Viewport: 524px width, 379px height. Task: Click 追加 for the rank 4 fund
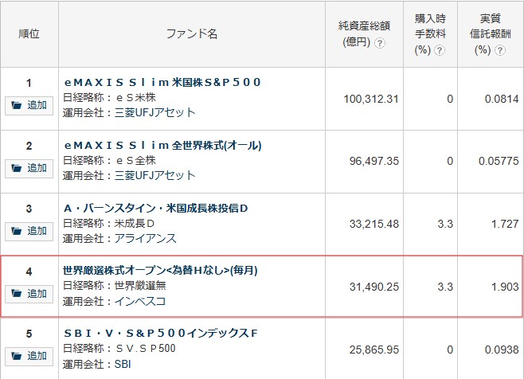click(29, 294)
